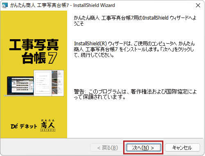
Task: Click the 工事写真台帳7 product title graphic
Action: click(34, 51)
